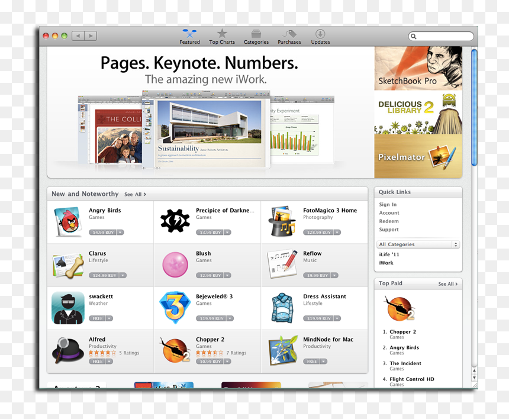Open the Purchases tag icon
509x419 pixels.
(x=289, y=34)
